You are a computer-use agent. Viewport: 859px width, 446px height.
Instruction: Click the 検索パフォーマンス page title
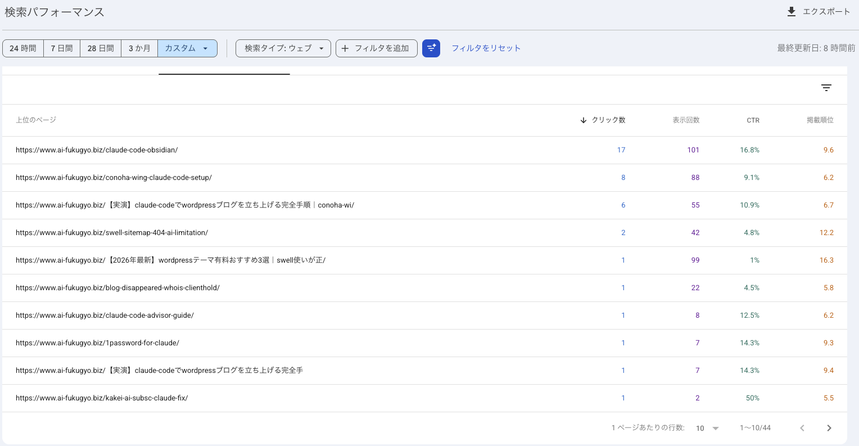click(x=55, y=12)
